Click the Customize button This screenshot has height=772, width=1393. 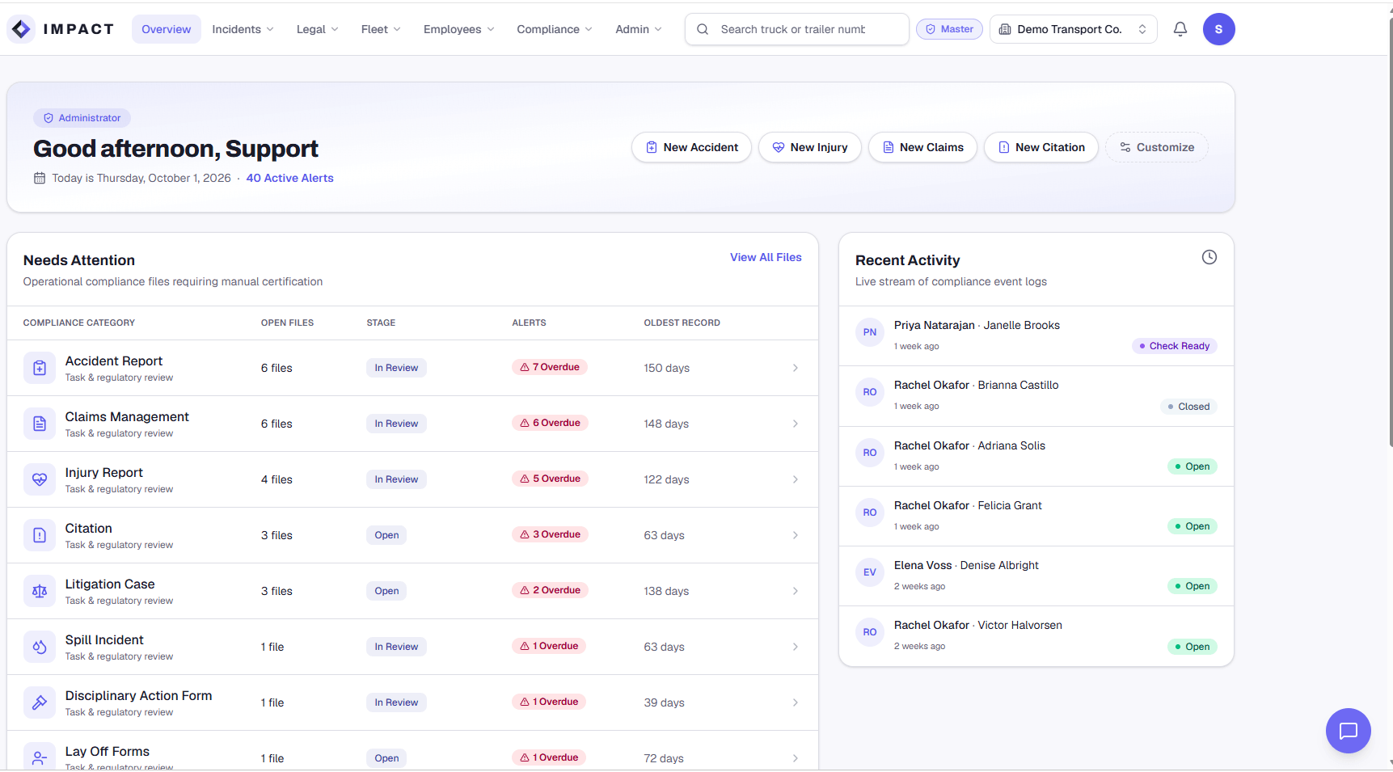1157,147
